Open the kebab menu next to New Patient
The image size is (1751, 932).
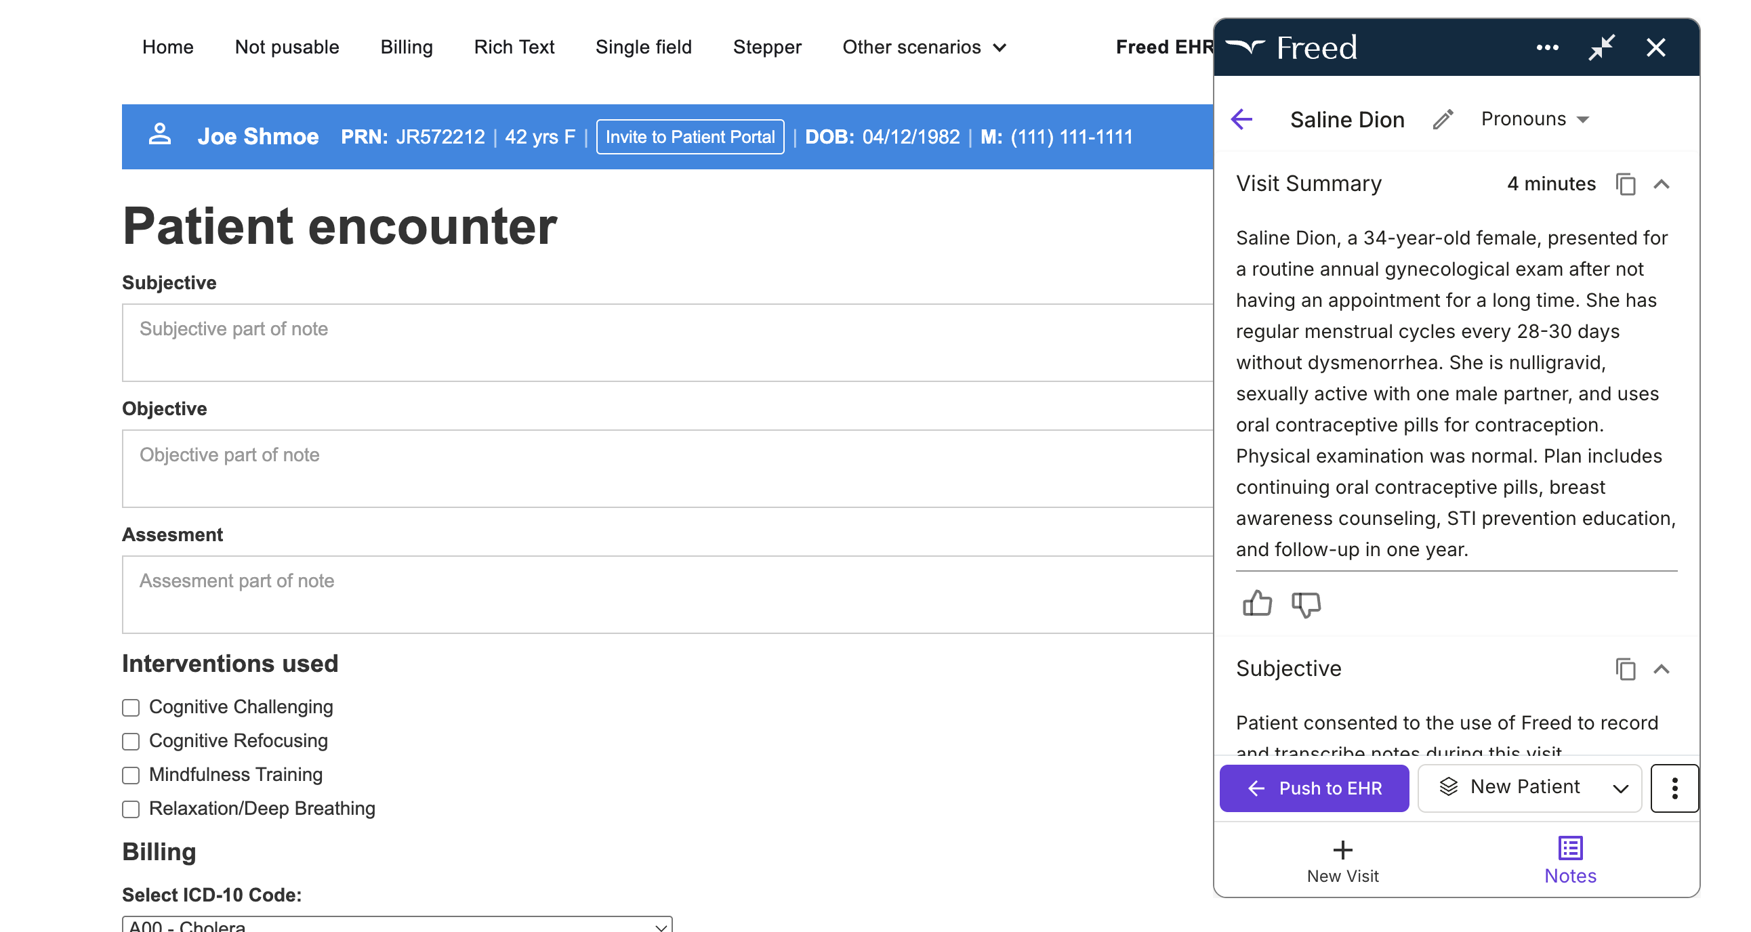click(x=1674, y=787)
